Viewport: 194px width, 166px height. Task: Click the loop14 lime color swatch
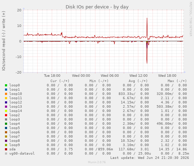click(6, 111)
